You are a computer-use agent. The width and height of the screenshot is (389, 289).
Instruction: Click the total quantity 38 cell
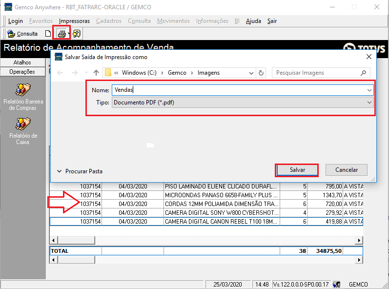tap(293, 251)
